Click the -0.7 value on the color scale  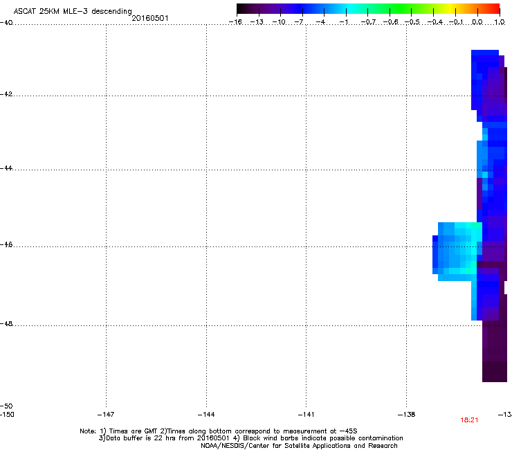368,22
